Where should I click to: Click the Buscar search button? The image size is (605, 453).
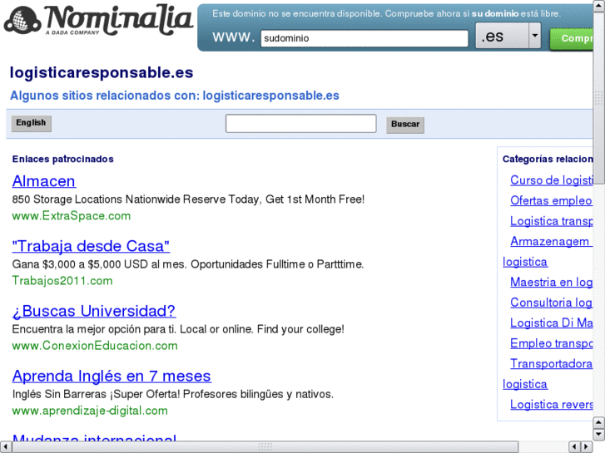pos(405,125)
